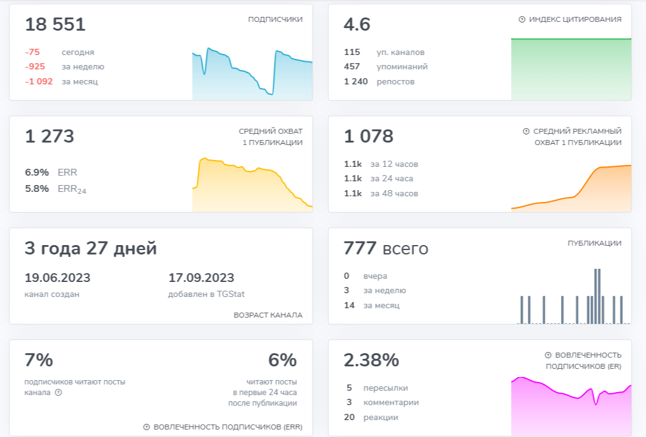Select the 115 уп. каналов count
This screenshot has width=646, height=437.
tap(352, 53)
